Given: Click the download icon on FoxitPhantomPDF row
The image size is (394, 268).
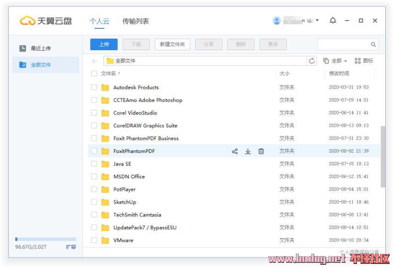Looking at the screenshot, I should [248, 151].
